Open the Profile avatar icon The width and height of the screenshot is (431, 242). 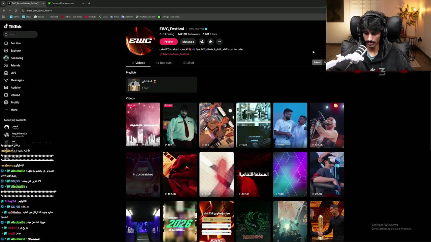click(x=6, y=102)
